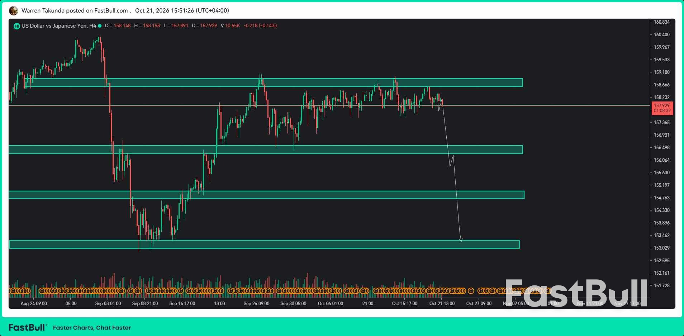
Task: Click price axis label 153.029
Action: (x=661, y=248)
